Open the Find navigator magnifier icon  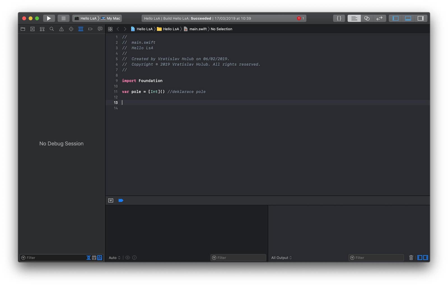tap(52, 29)
